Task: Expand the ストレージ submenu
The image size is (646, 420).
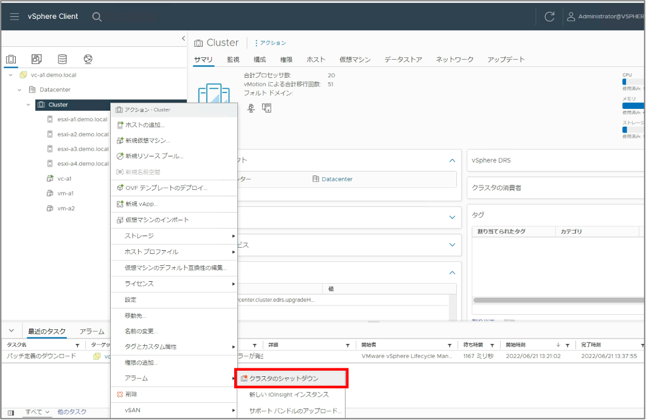Action: pyautogui.click(x=174, y=236)
